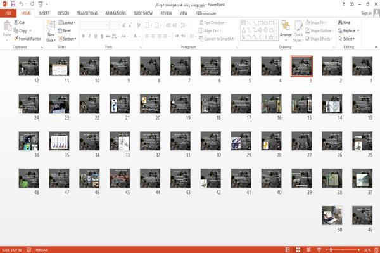Open Shape Fill dropdown
Viewport: 380px width, 253px height.
(x=316, y=23)
